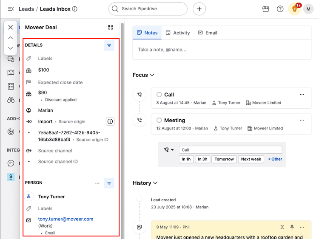Schedule the call Next week
Viewport: 319px width, 239px height.
click(251, 159)
